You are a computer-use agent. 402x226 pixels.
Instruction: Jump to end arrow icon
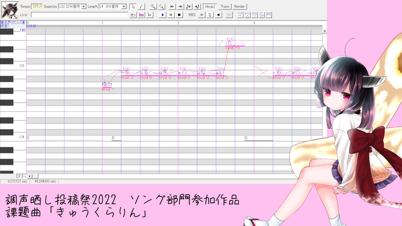(180, 6)
